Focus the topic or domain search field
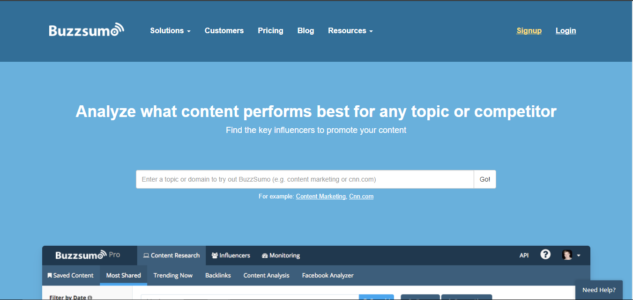Image resolution: width=633 pixels, height=300 pixels. (x=305, y=179)
